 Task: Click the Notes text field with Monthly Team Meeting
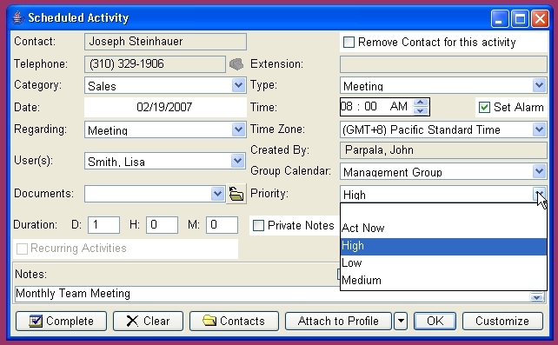272,294
